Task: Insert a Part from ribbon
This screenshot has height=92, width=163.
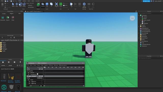Action: [47, 5]
